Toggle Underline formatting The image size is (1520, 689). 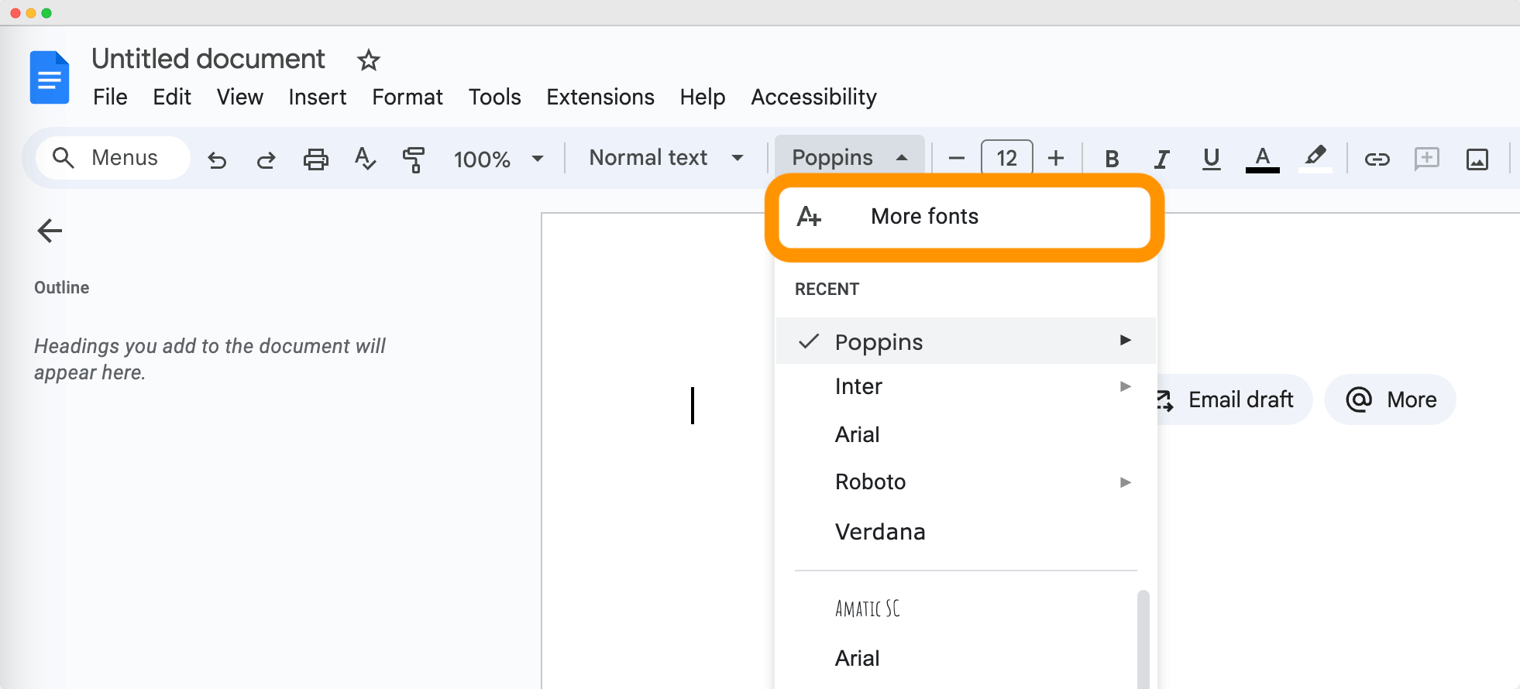(x=1212, y=159)
